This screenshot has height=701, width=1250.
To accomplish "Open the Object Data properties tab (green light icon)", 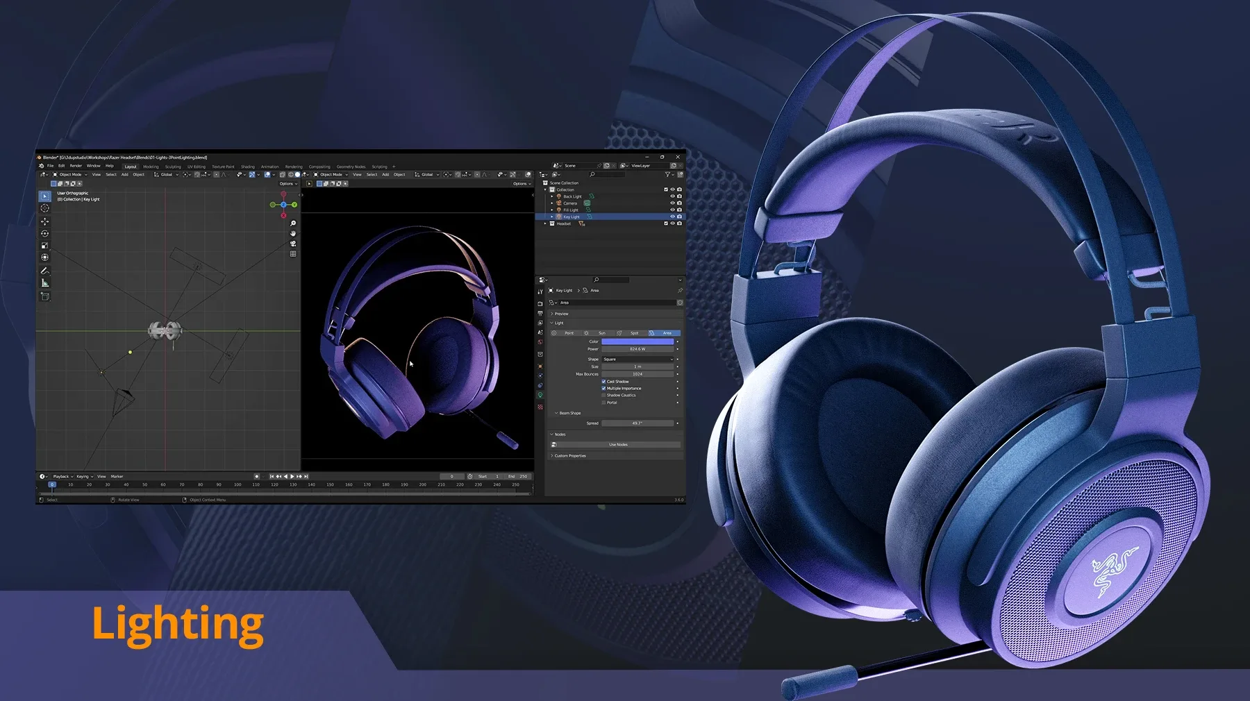I will (540, 396).
